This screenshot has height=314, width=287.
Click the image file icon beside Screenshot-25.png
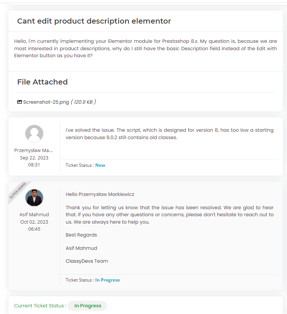pyautogui.click(x=20, y=102)
